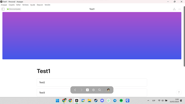Screen dimensions: 185x104
Task: Open the Carpeta menu
Action: pos(12,5)
